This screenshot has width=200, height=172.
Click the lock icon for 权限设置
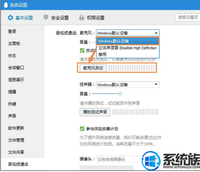[x=82, y=17]
